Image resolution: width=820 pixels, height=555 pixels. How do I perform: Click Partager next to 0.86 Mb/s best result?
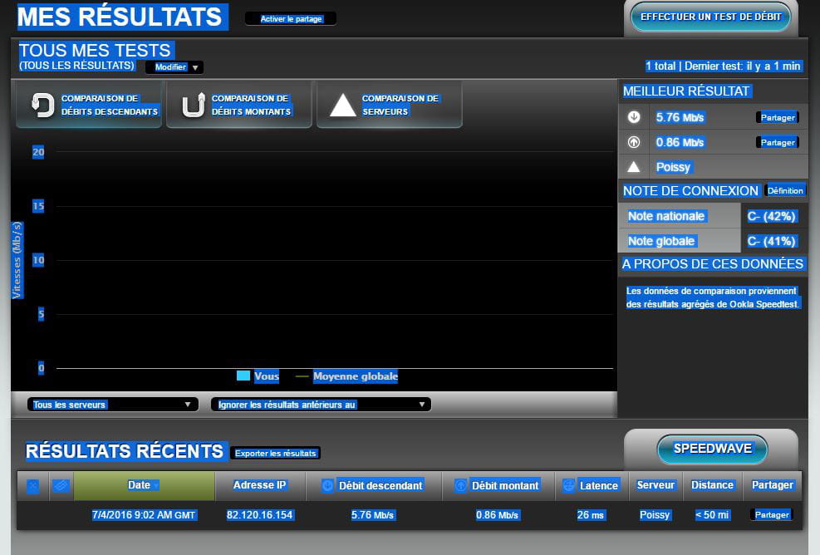777,142
